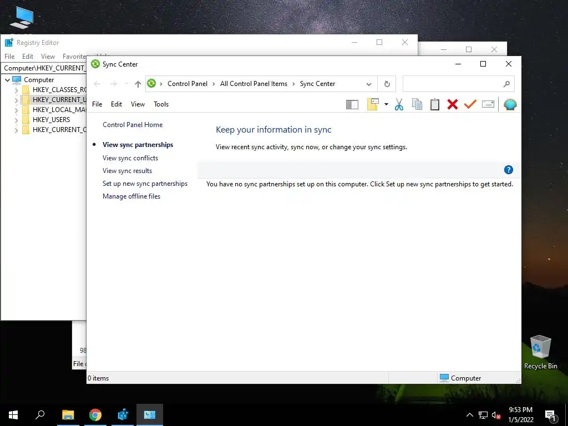Open the Windows Start menu

[13, 415]
